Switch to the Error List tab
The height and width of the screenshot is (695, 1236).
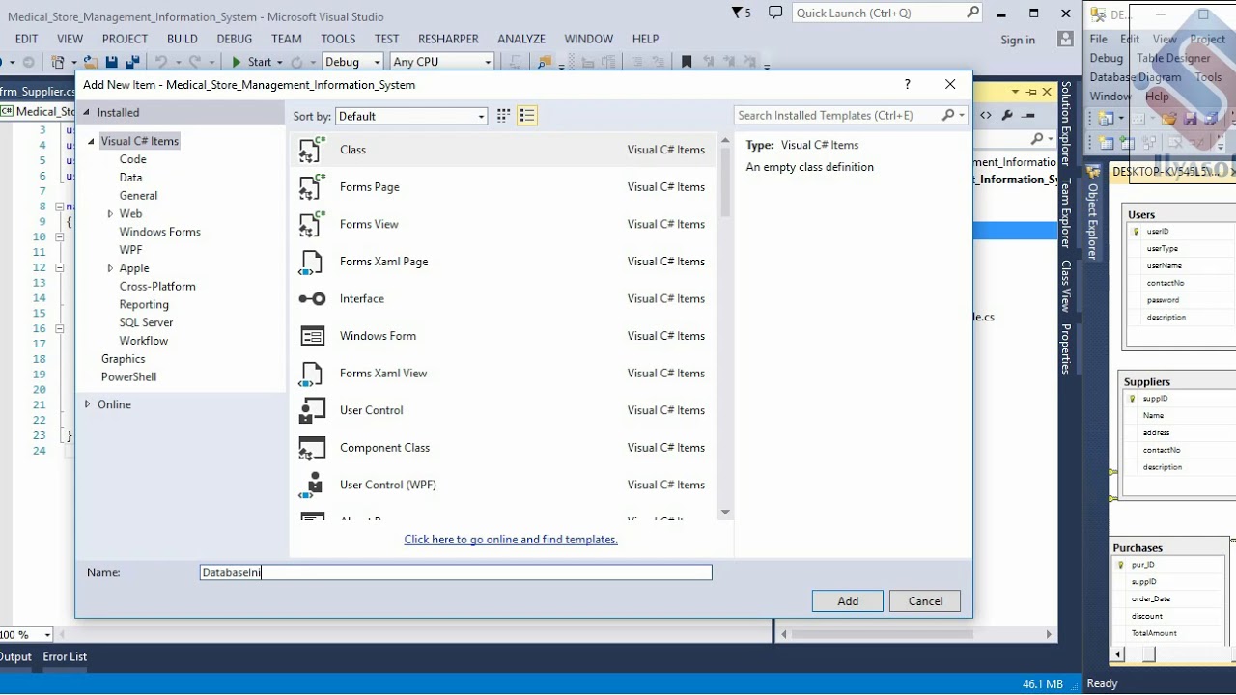65,656
